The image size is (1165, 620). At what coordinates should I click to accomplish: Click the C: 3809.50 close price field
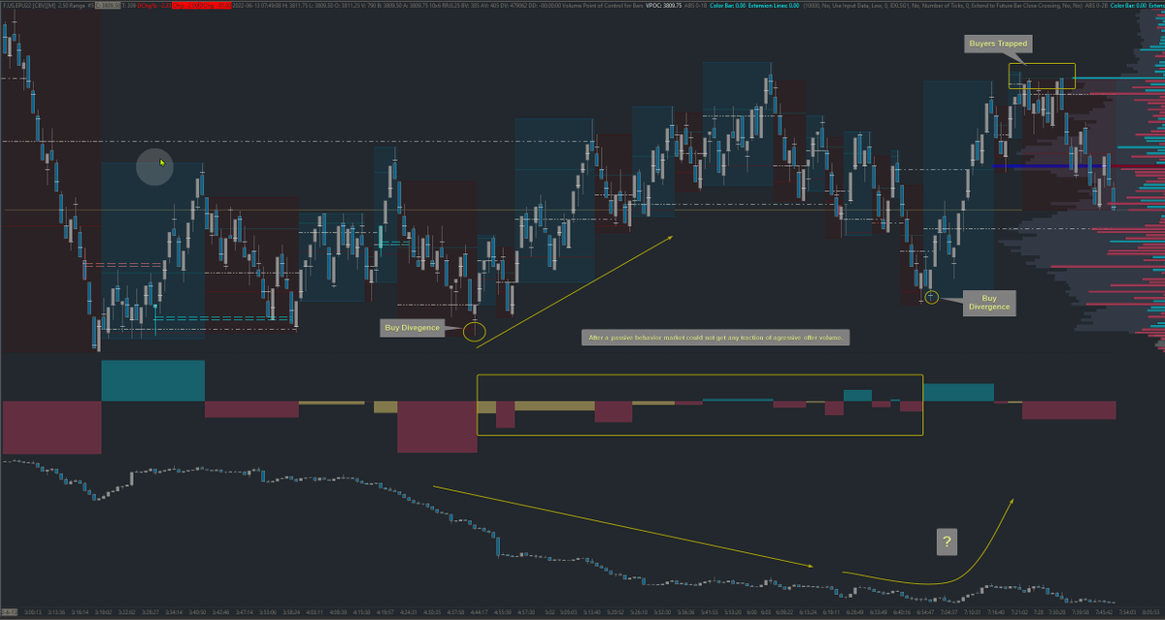tap(107, 6)
